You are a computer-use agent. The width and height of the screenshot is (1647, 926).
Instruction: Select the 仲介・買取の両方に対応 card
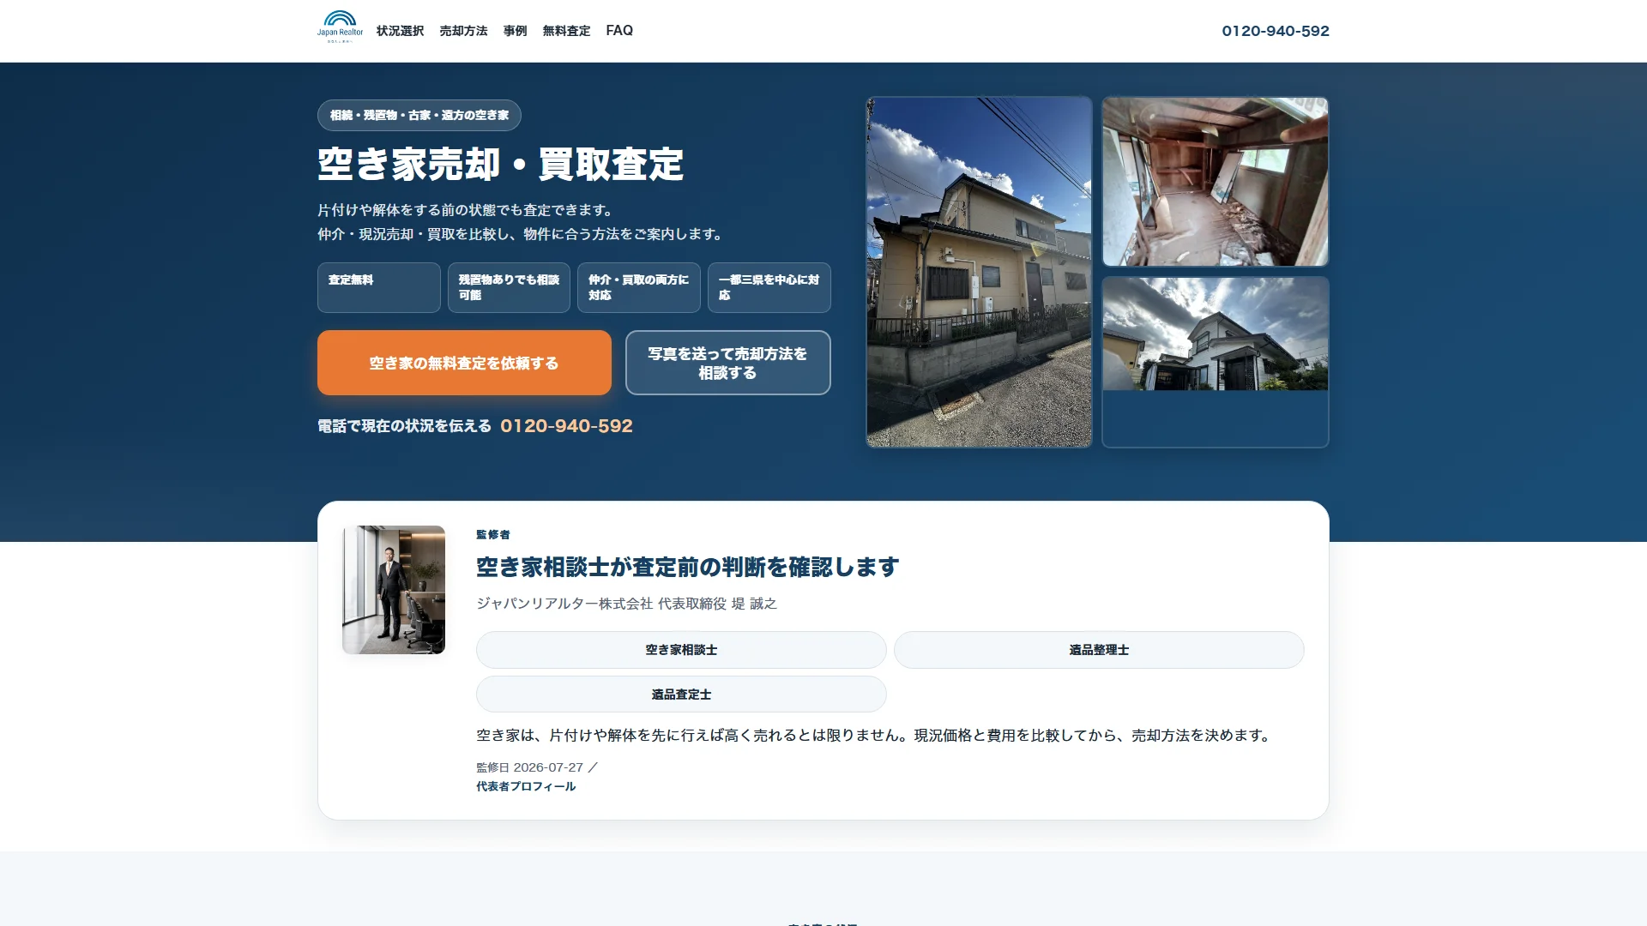639,287
